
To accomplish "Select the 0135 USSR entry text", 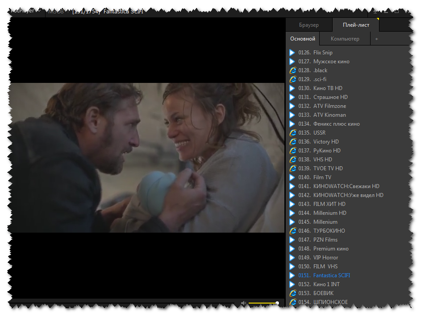I will click(x=312, y=133).
